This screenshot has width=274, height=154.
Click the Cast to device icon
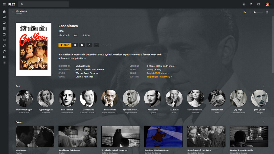pos(258,4)
